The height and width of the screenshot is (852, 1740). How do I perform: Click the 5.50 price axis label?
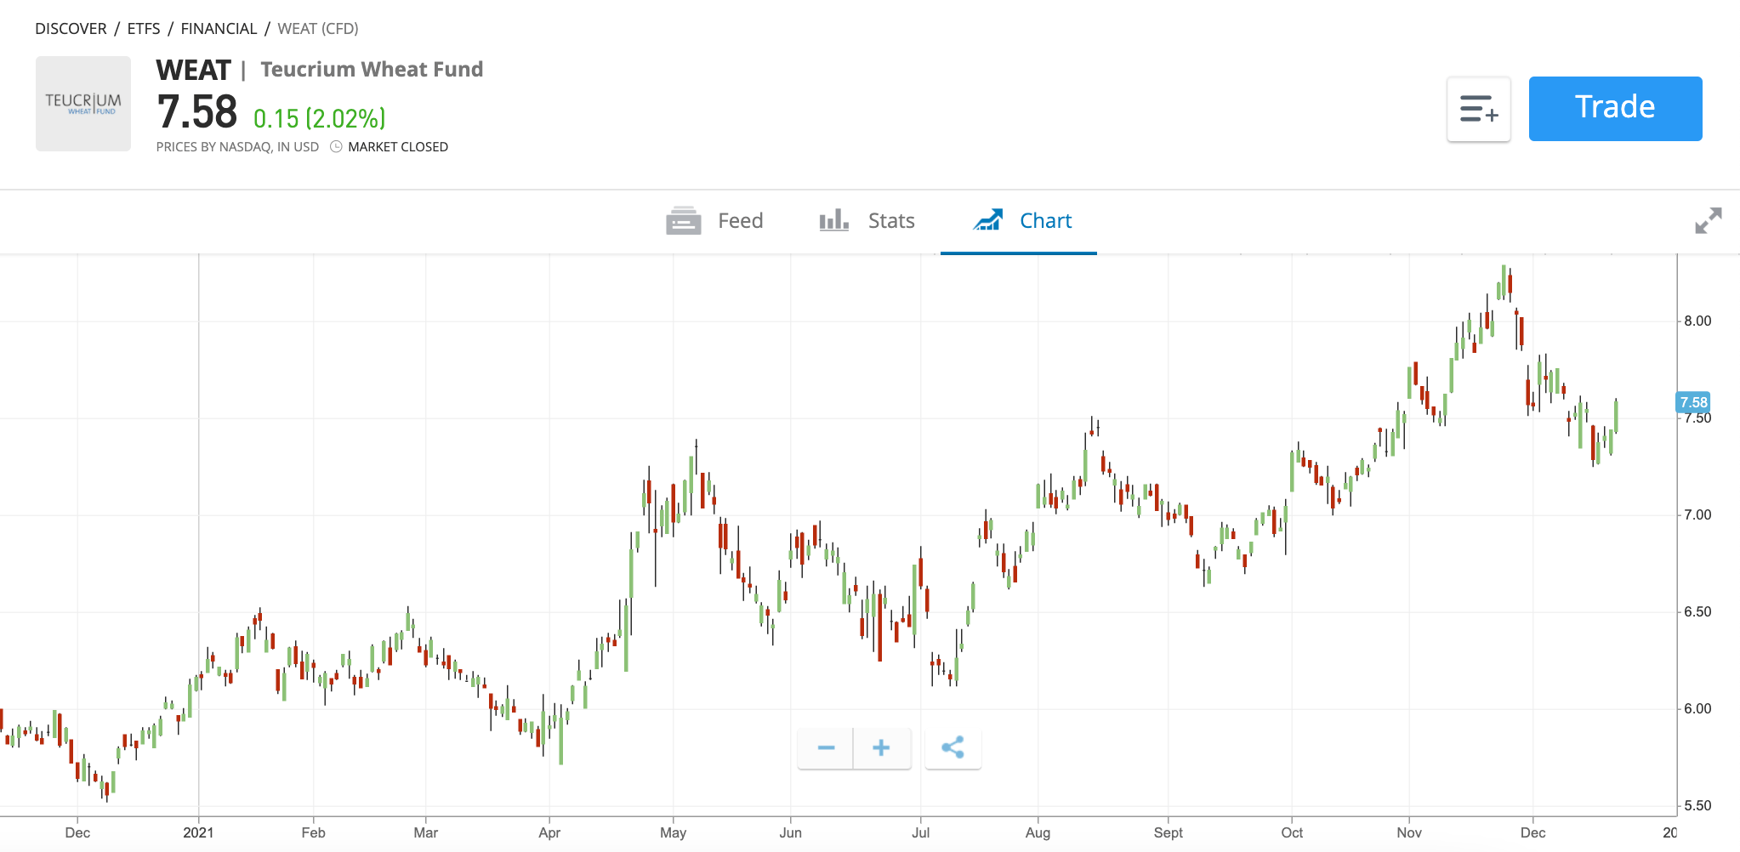[1697, 806]
